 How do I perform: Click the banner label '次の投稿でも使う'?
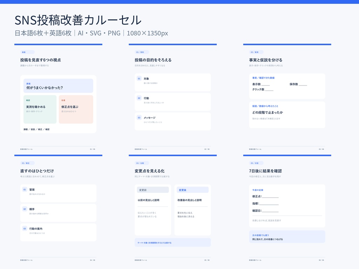tap(260, 235)
